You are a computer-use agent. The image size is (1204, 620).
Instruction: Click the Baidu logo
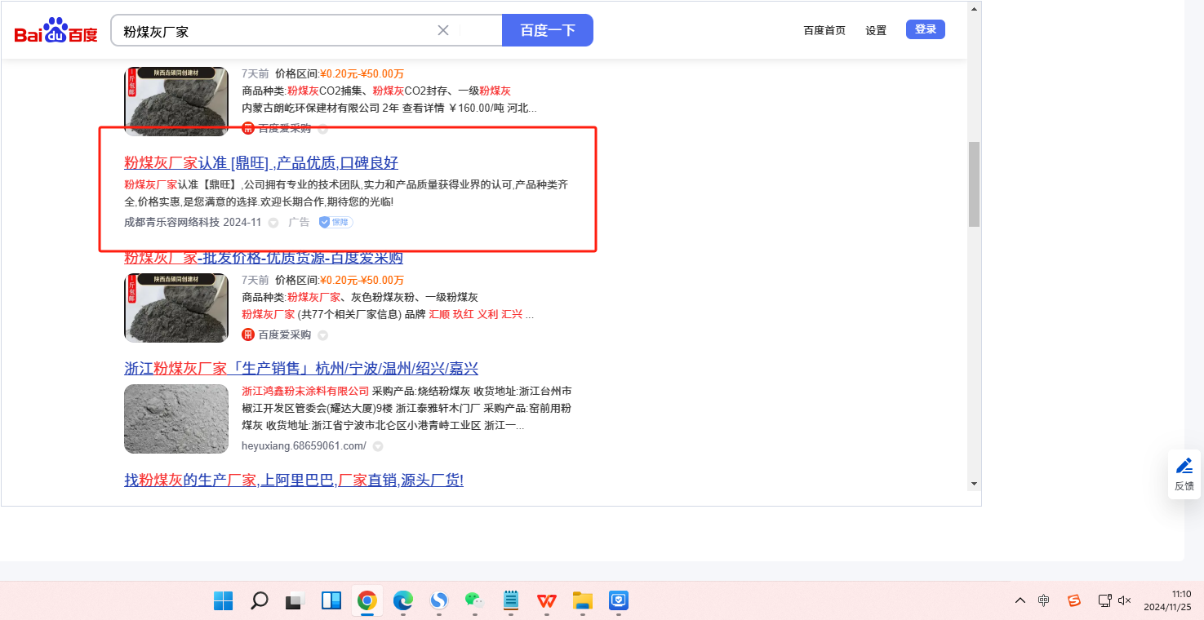(x=56, y=31)
